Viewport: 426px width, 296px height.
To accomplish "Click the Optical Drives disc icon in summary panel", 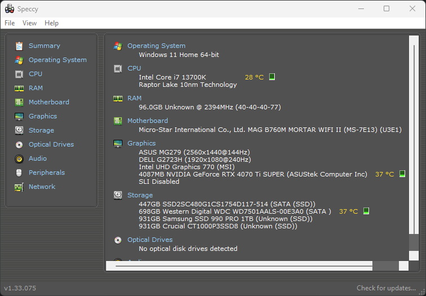I will (x=117, y=240).
